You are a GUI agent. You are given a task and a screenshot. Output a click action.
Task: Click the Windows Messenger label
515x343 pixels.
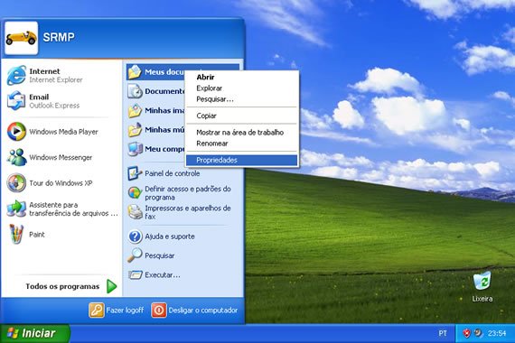click(x=61, y=158)
